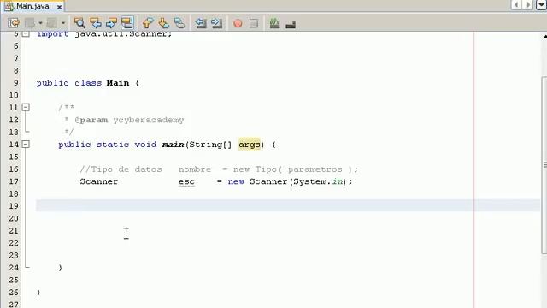
Task: Click the Find Selection magnifier icon
Action: pyautogui.click(x=79, y=23)
